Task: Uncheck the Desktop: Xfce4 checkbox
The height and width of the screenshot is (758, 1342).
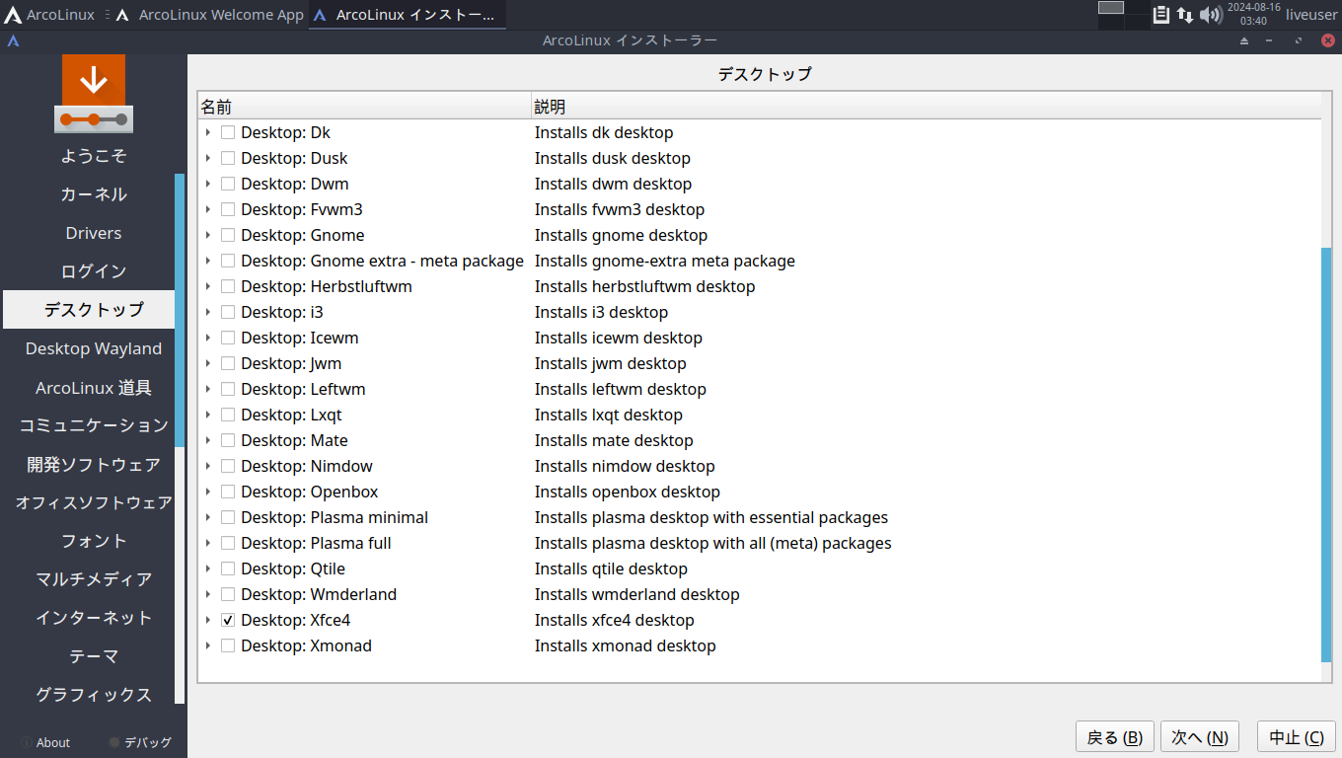Action: [x=228, y=620]
